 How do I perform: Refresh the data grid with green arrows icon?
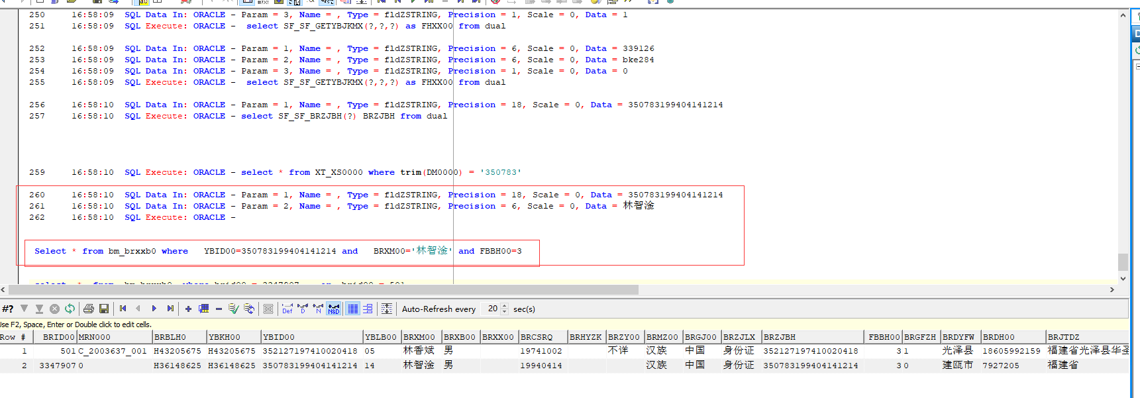click(x=70, y=309)
